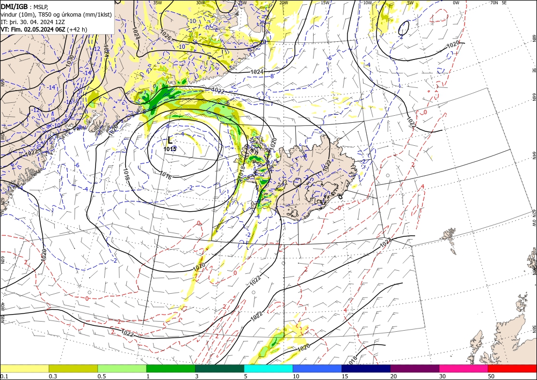Click the "70N" latitude label
The height and width of the screenshot is (380, 537).
coord(494,3)
